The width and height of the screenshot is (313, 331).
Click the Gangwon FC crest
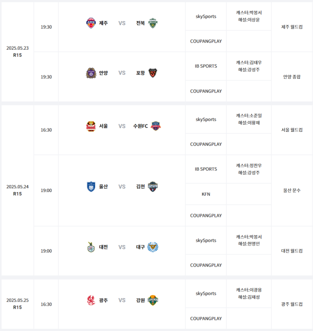(152, 300)
